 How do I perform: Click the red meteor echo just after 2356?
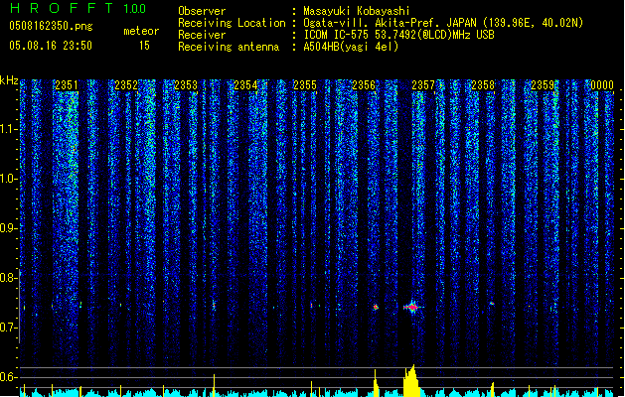pyautogui.click(x=376, y=307)
